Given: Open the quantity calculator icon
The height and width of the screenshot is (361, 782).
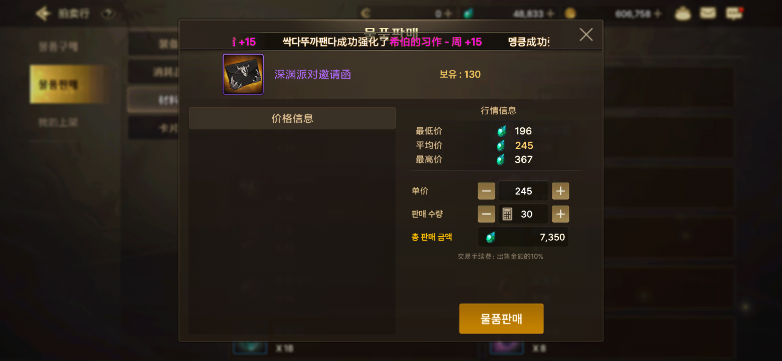Looking at the screenshot, I should [x=507, y=214].
